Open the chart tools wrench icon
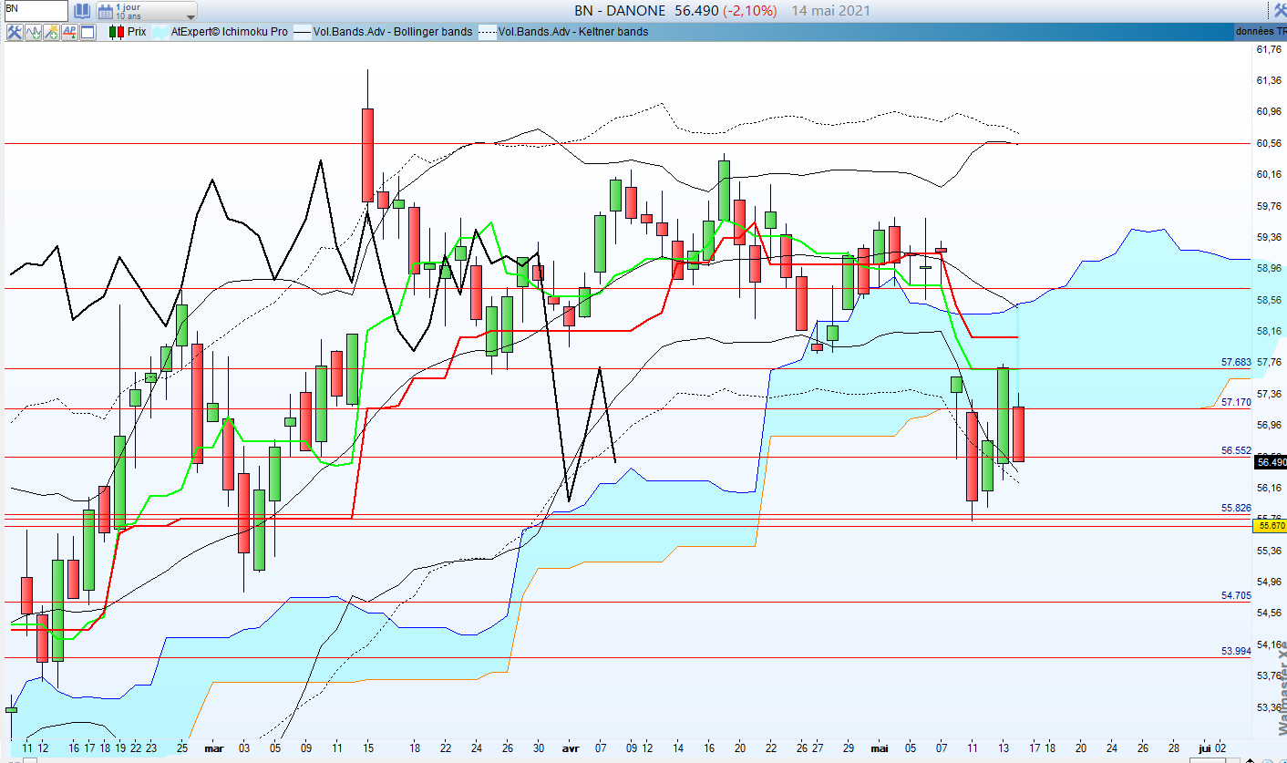 point(15,32)
